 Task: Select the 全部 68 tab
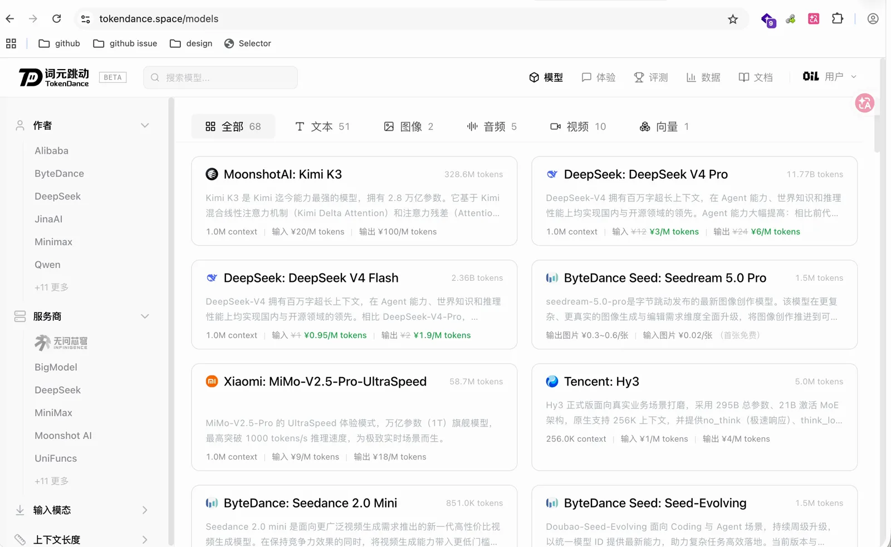233,126
